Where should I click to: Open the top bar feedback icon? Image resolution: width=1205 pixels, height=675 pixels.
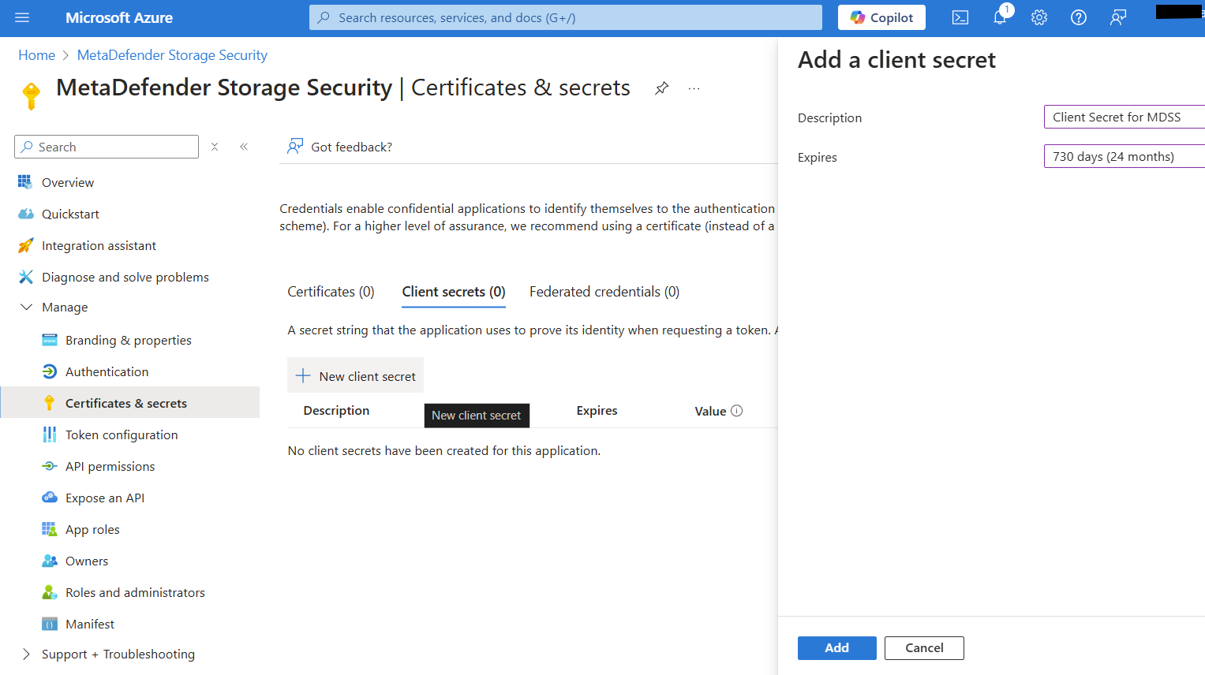point(1118,17)
